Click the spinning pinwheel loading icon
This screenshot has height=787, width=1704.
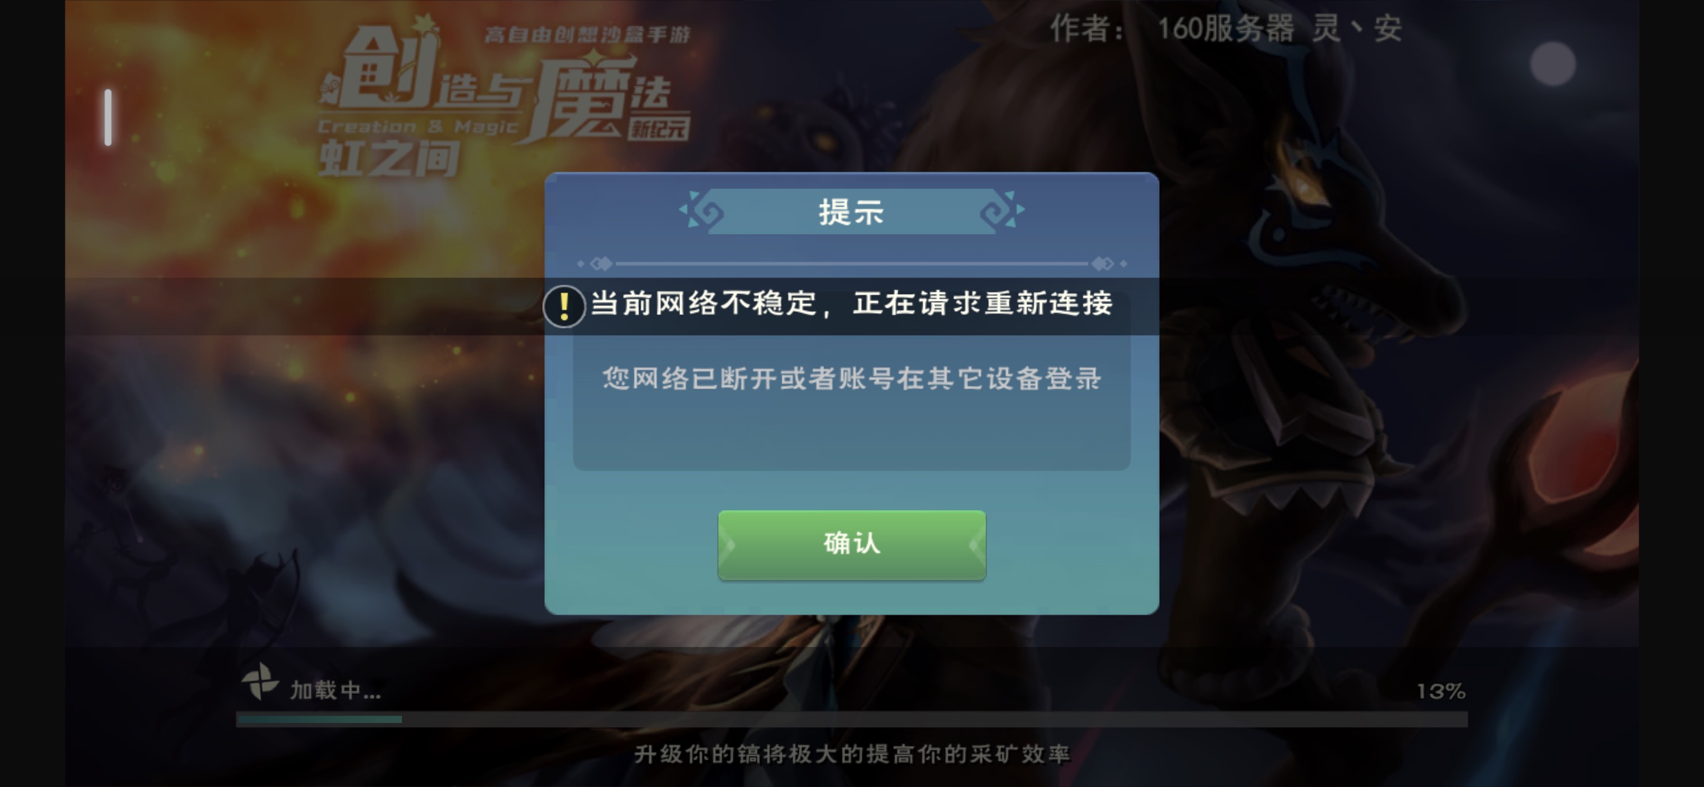(x=259, y=682)
